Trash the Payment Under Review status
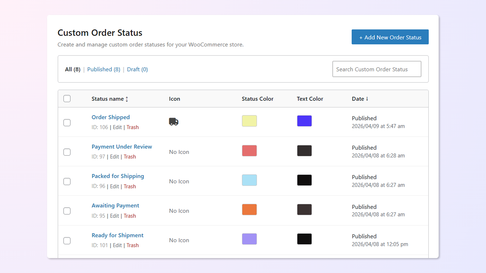The image size is (486, 273). (x=130, y=157)
